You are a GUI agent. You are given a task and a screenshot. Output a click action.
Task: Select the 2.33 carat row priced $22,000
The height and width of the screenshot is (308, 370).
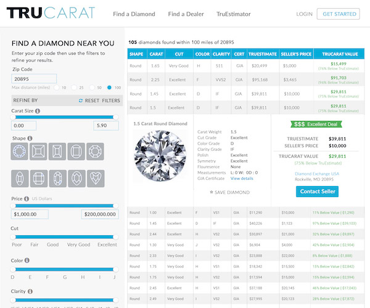246,256
